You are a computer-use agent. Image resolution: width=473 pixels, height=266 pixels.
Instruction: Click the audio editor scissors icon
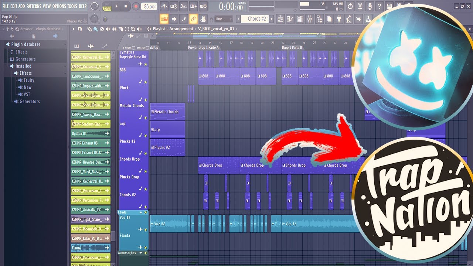pyautogui.click(x=360, y=6)
